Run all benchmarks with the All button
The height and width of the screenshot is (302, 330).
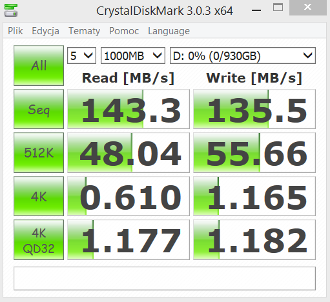point(39,65)
